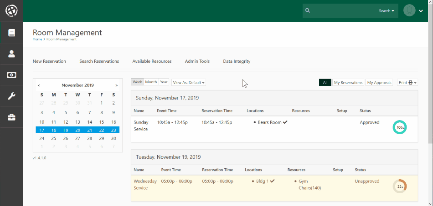
Task: Expand the user profile menu chevron
Action: (x=421, y=11)
